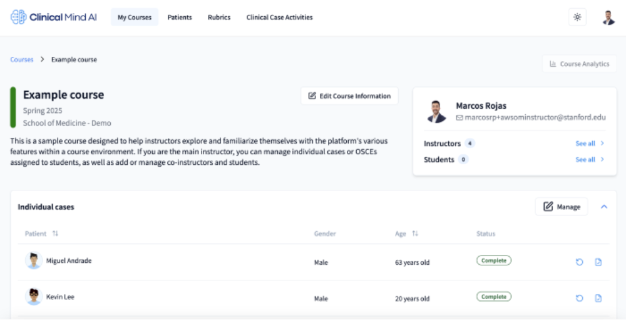Click the reset icon for Kevin Lee

coord(579,299)
